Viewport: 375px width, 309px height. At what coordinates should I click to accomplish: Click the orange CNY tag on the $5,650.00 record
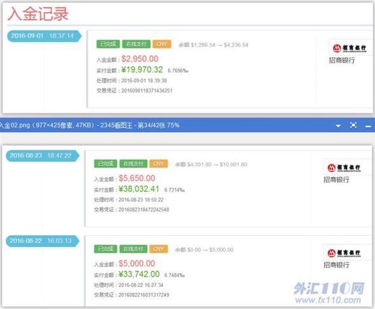(158, 164)
